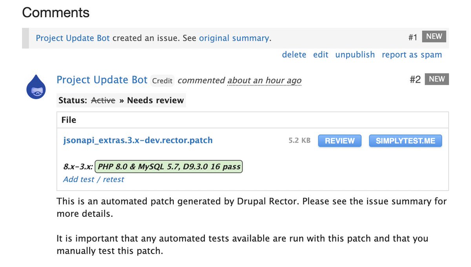
Task: Open the original summary link
Action: 234,38
